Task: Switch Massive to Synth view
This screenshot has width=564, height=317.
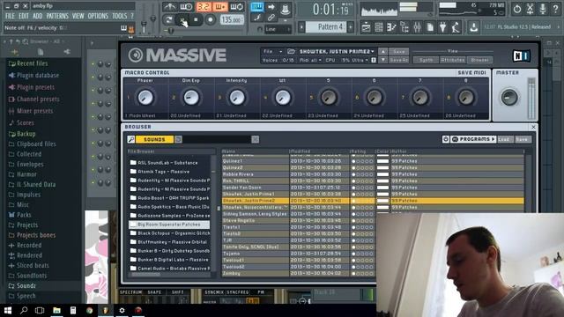Action: coord(426,60)
